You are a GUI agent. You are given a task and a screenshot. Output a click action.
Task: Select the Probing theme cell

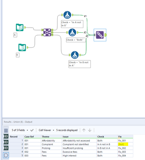(x=52, y=148)
